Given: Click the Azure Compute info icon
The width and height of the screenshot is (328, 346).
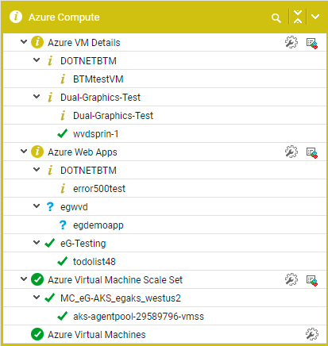Looking at the screenshot, I should pyautogui.click(x=16, y=17).
